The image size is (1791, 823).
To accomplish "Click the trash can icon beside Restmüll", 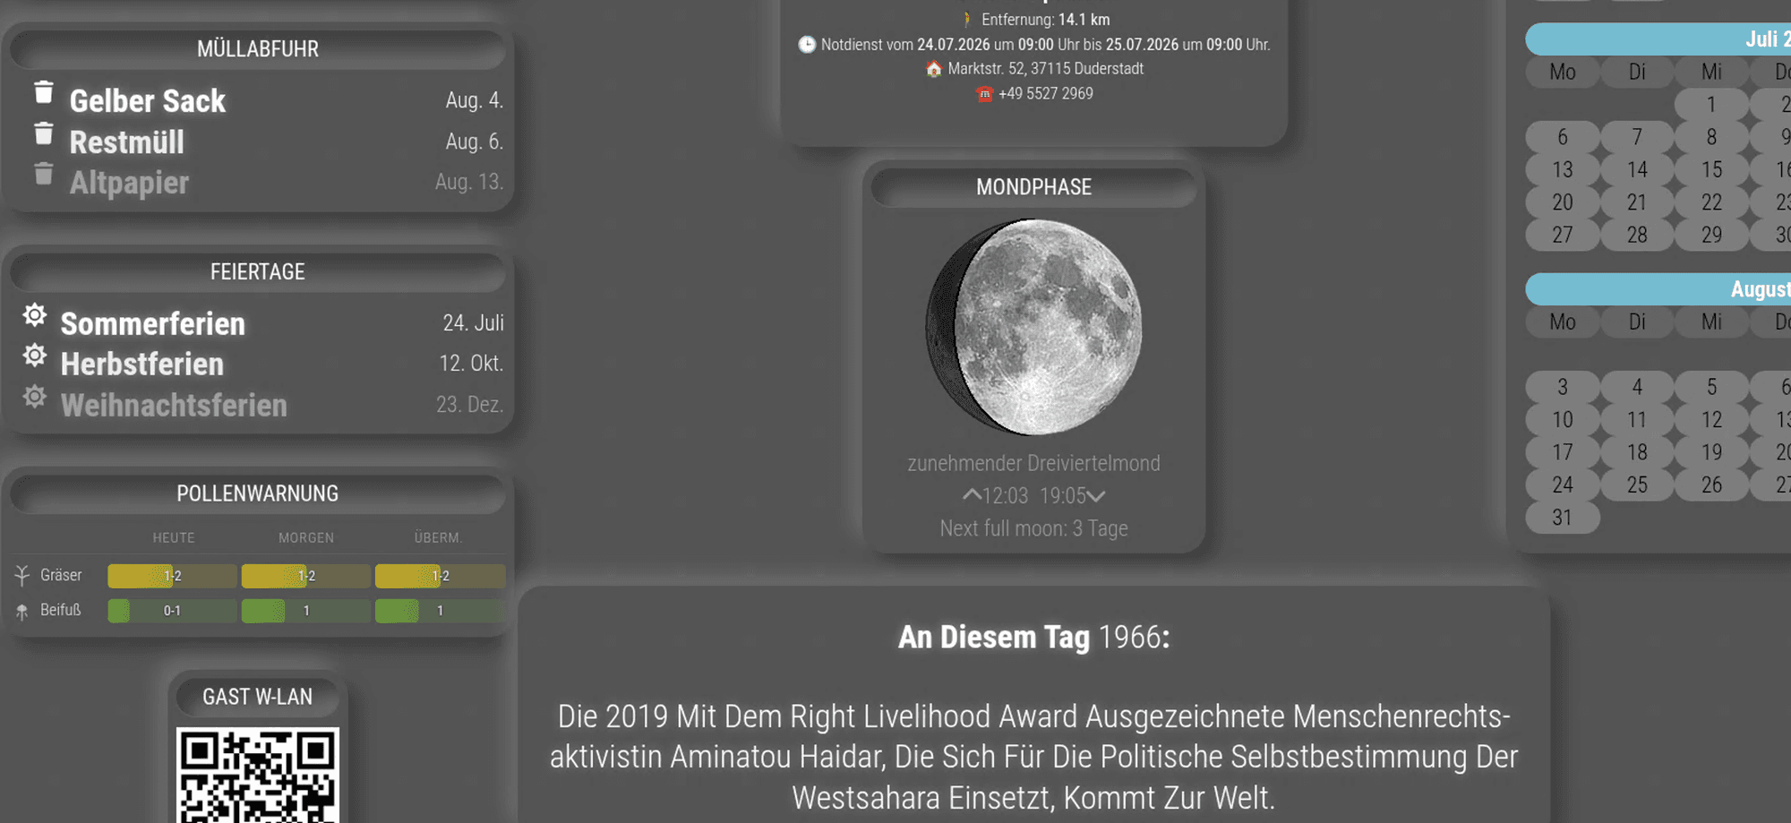I will coord(43,133).
